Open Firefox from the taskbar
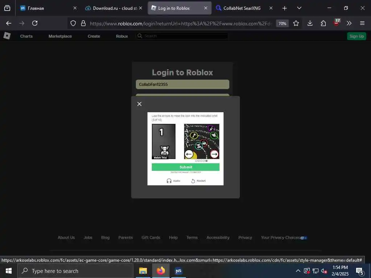This screenshot has height=278, width=371. pyautogui.click(x=161, y=271)
